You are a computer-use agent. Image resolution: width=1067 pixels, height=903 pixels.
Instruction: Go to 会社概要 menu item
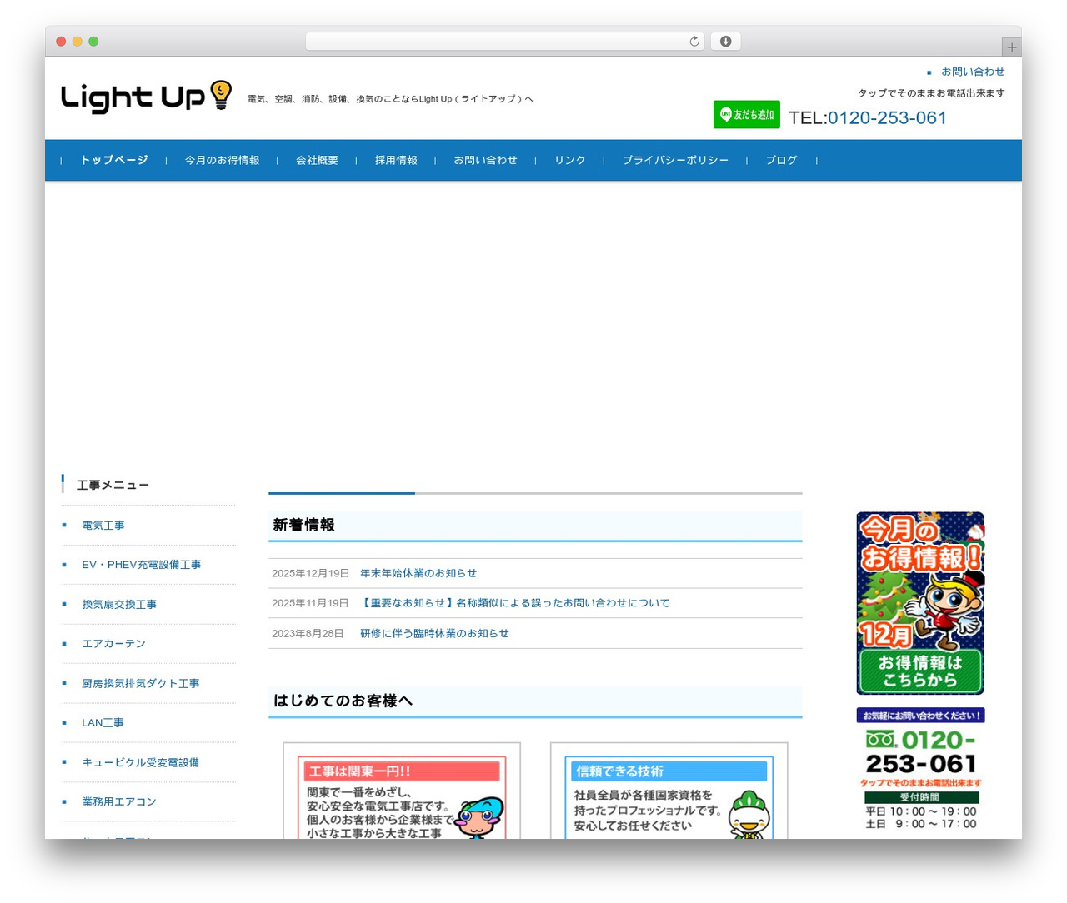coord(317,160)
